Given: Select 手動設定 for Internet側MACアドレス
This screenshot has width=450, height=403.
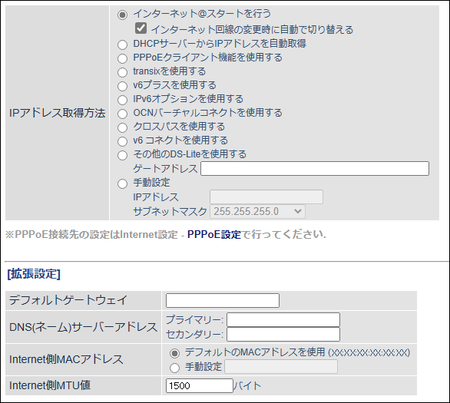Looking at the screenshot, I should (175, 368).
